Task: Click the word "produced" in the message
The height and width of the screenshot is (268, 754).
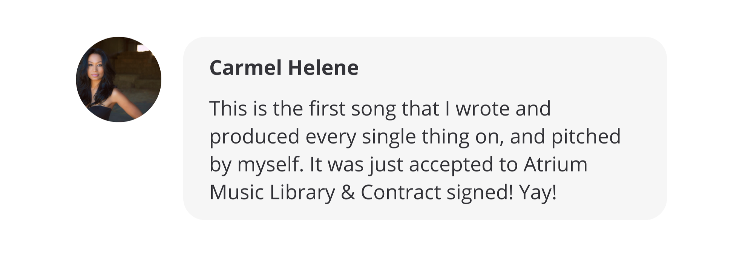Action: 254,137
